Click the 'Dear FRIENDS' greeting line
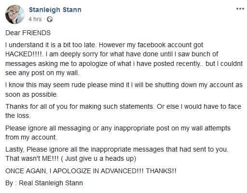Screen dimensions: 247x193 tap(28, 33)
